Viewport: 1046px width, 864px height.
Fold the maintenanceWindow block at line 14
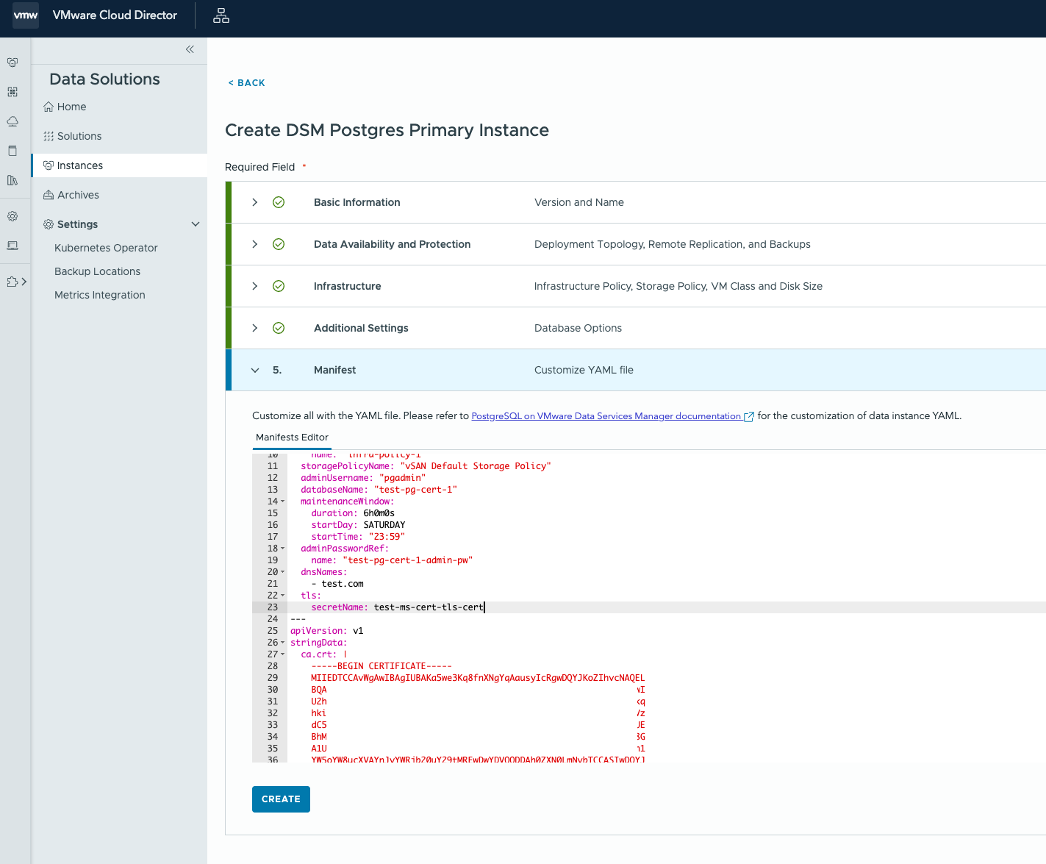click(x=283, y=501)
